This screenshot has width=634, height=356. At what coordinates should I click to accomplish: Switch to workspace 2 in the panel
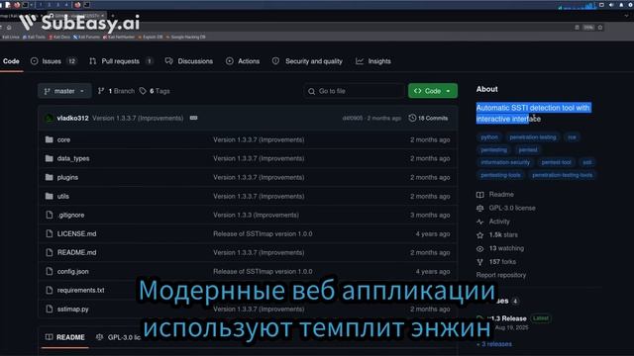49,5
